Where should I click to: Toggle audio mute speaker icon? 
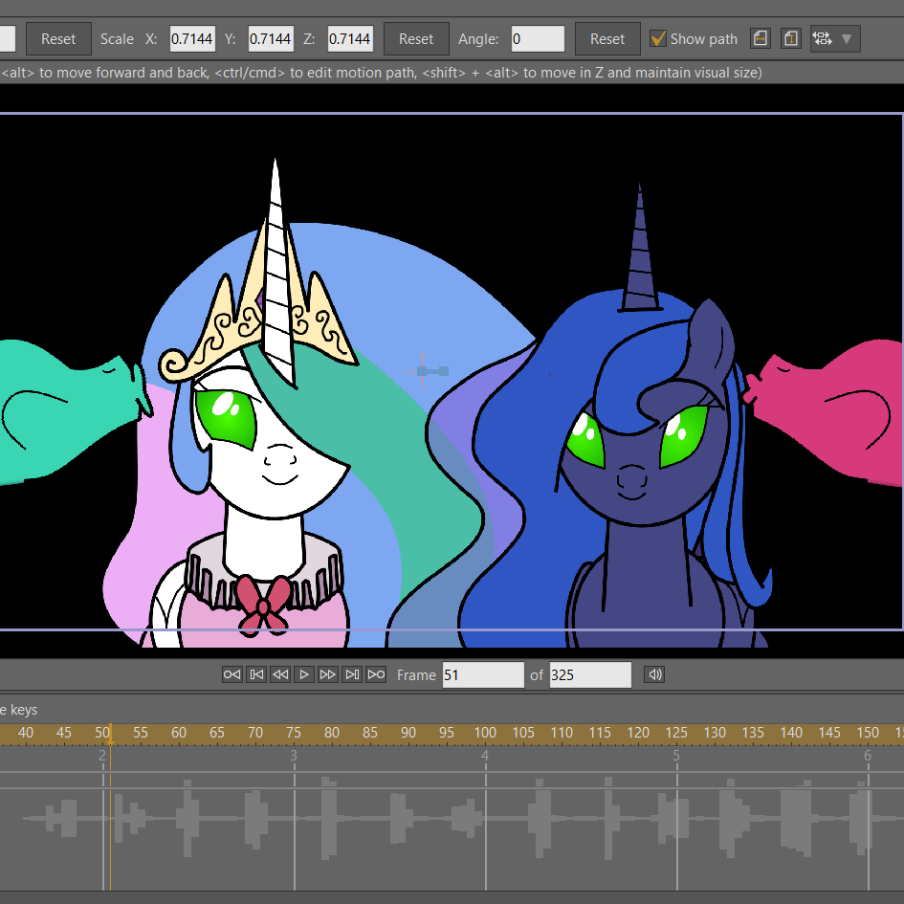[x=655, y=674]
